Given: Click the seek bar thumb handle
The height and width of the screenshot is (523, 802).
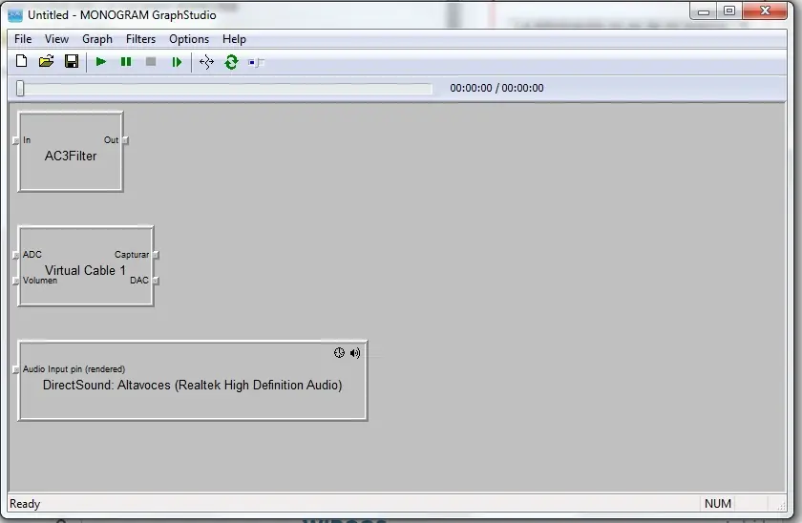Looking at the screenshot, I should [20, 88].
